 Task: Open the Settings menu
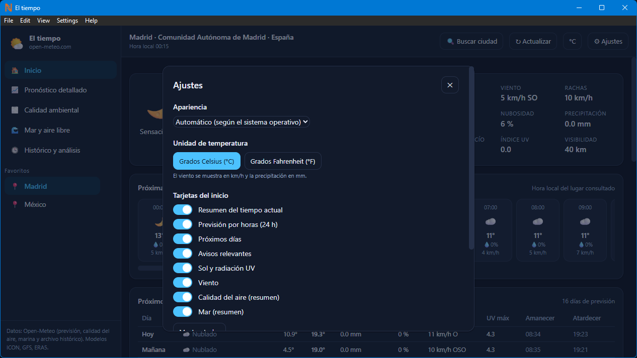[x=67, y=21]
